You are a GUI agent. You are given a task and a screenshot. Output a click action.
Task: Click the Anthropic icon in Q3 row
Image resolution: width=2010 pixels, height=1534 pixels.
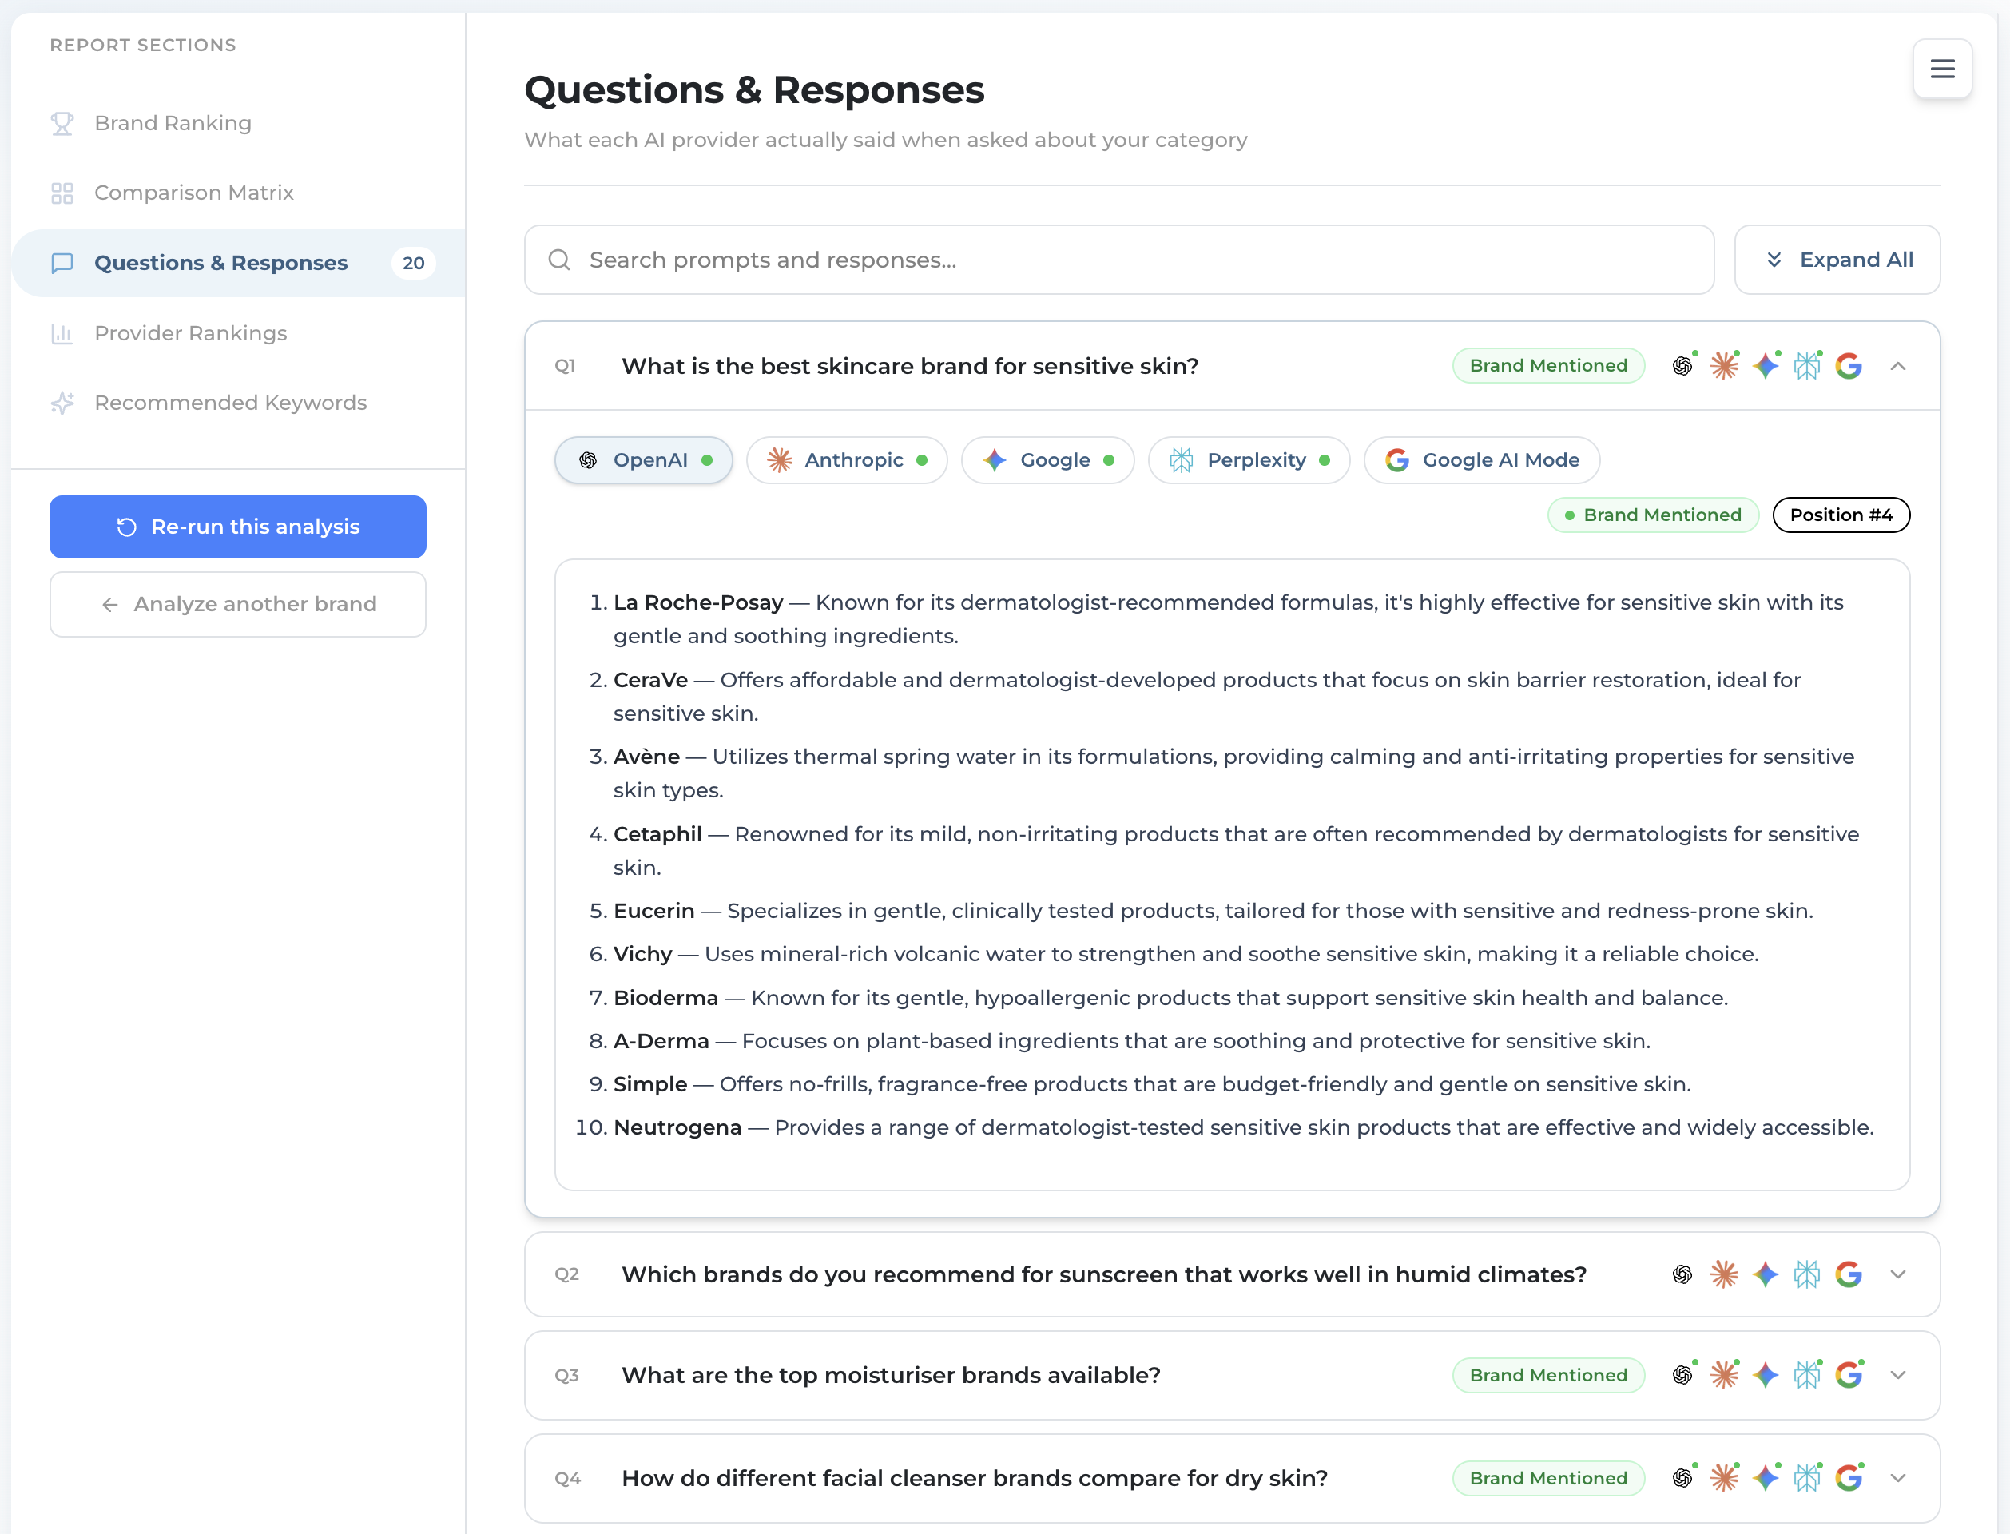pos(1723,1375)
